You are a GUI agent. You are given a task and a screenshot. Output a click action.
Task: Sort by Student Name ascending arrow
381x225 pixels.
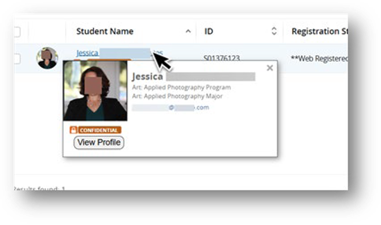click(188, 31)
